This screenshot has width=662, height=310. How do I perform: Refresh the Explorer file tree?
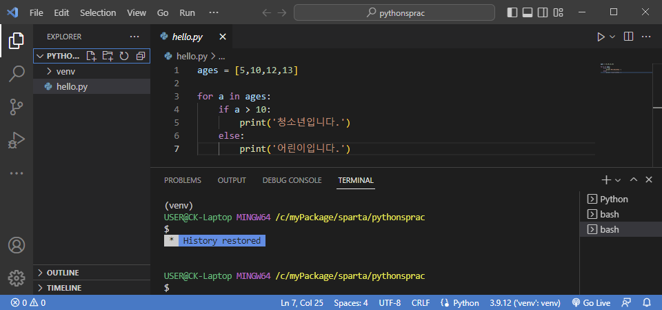click(x=123, y=56)
